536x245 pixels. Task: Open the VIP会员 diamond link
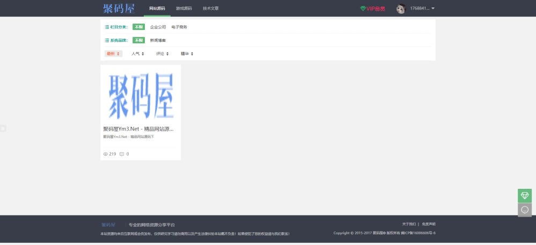(372, 9)
